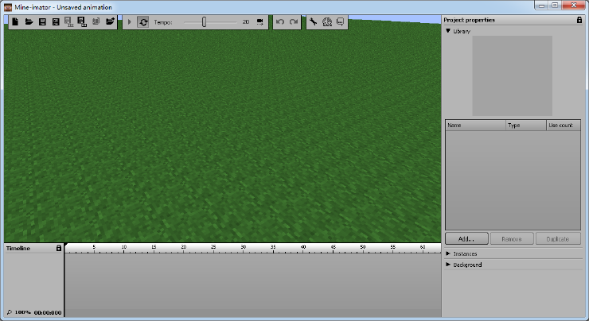Toggle the Timeline panel lock
The height and width of the screenshot is (321, 589).
[x=59, y=248]
